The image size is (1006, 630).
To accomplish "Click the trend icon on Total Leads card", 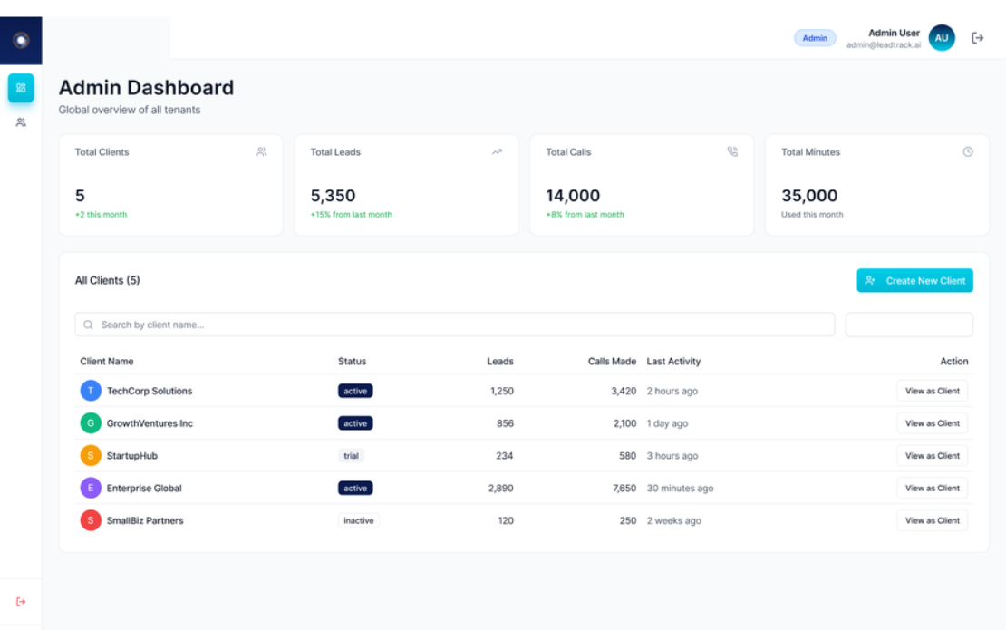I will tap(497, 152).
